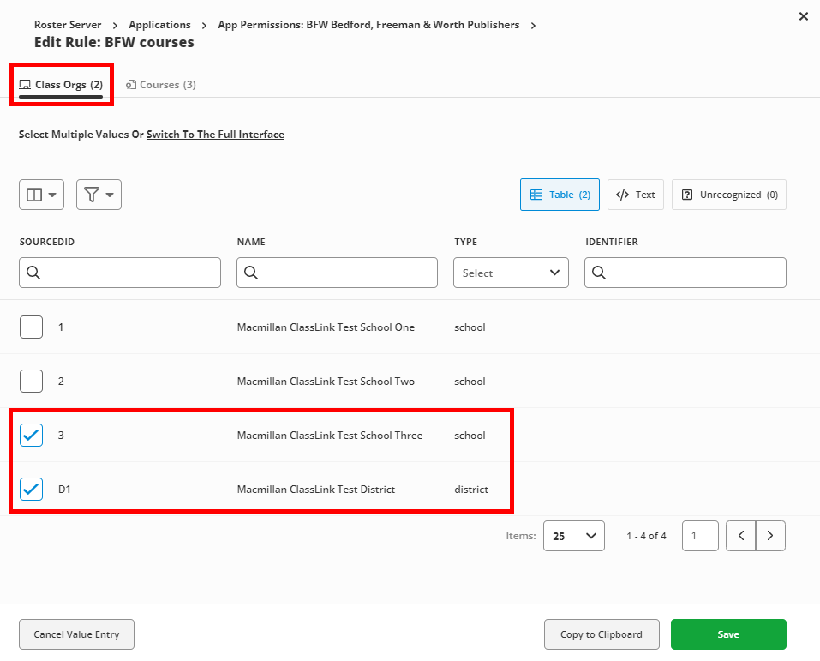Screen dimensions: 820x661
Task: Check Macmillan ClassLink Test School Two
Action: pyautogui.click(x=31, y=381)
